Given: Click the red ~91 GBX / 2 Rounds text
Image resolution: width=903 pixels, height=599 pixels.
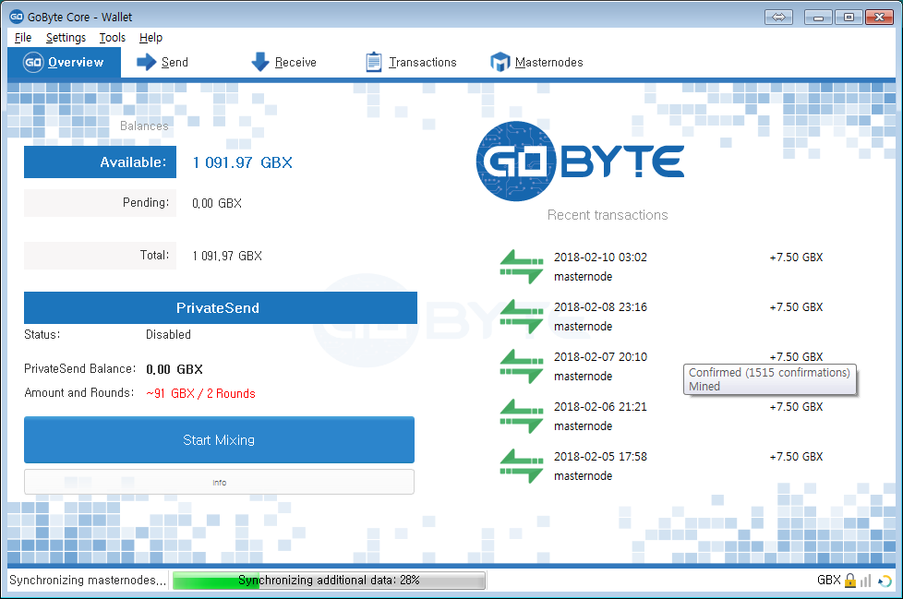Looking at the screenshot, I should 200,393.
